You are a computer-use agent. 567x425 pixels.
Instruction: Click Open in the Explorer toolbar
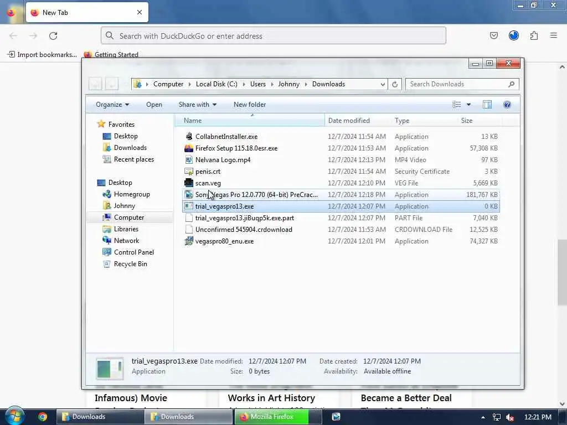click(x=154, y=105)
